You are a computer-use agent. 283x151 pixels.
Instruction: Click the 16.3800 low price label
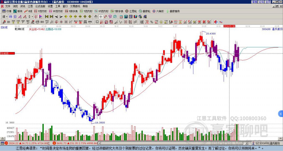pos(100,123)
